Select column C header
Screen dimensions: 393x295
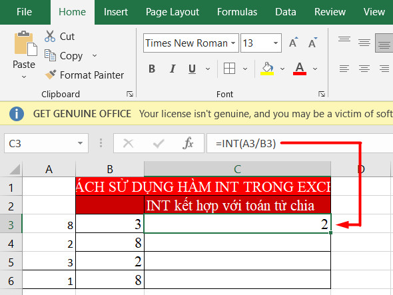click(237, 169)
